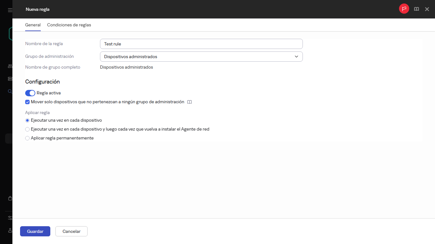435x244 pixels.
Task: Click the magnifier icon in sidebar
Action: (10, 91)
